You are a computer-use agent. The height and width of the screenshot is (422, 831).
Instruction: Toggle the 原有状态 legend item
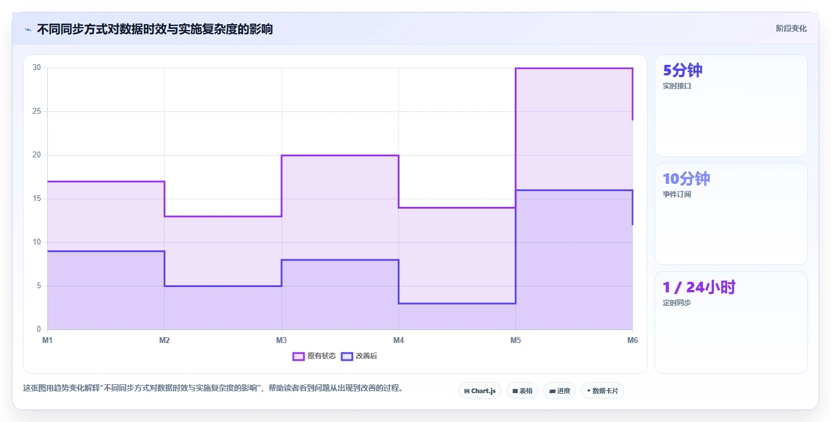coord(315,356)
